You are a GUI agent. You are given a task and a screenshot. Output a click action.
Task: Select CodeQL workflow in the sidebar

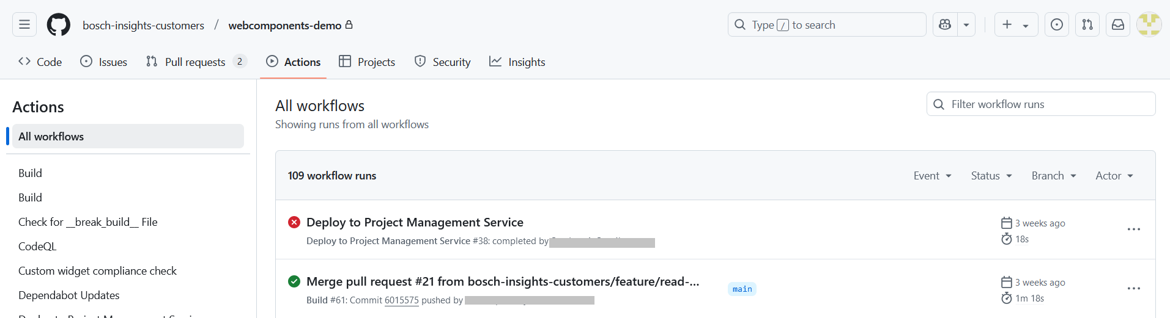tap(37, 247)
